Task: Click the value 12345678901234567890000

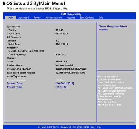Action: [70, 73]
